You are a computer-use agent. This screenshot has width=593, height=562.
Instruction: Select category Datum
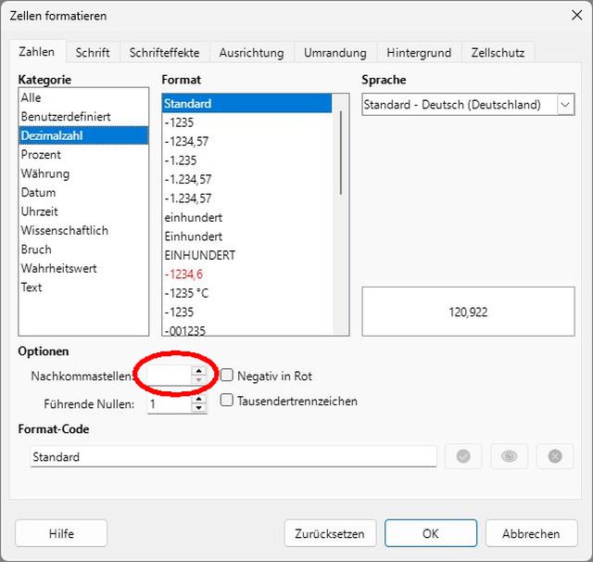tap(83, 192)
